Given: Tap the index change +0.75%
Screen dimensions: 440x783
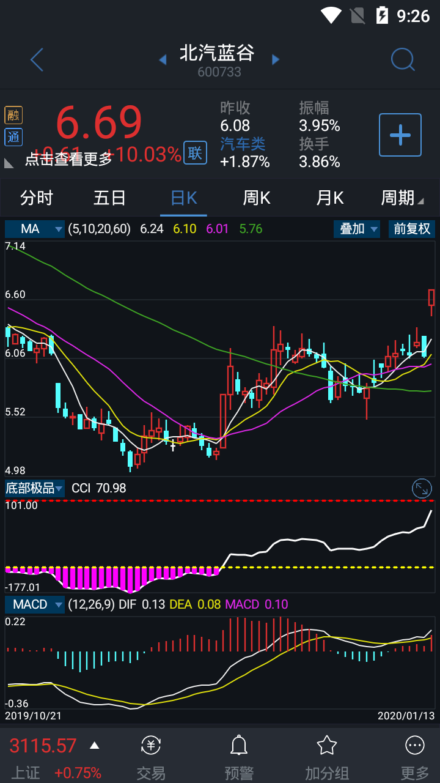Looking at the screenshot, I should [78, 773].
